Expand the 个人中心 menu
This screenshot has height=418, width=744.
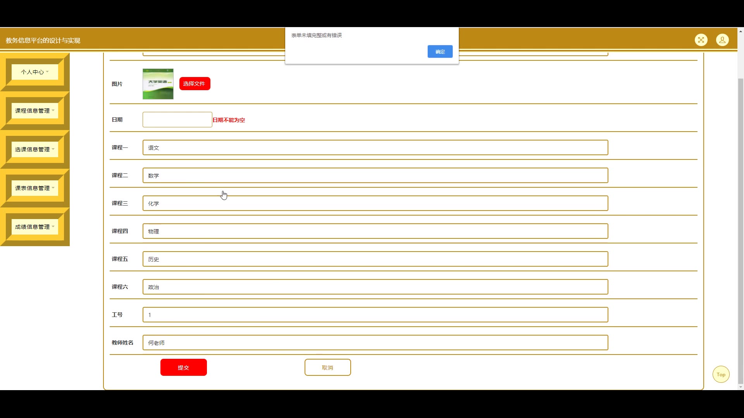[35, 72]
